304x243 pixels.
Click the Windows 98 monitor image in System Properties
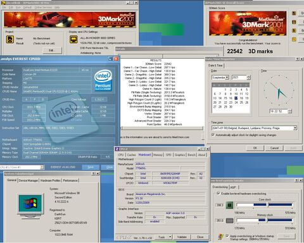click(x=31, y=206)
